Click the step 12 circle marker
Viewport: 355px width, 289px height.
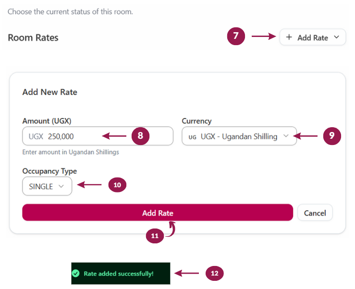click(214, 273)
